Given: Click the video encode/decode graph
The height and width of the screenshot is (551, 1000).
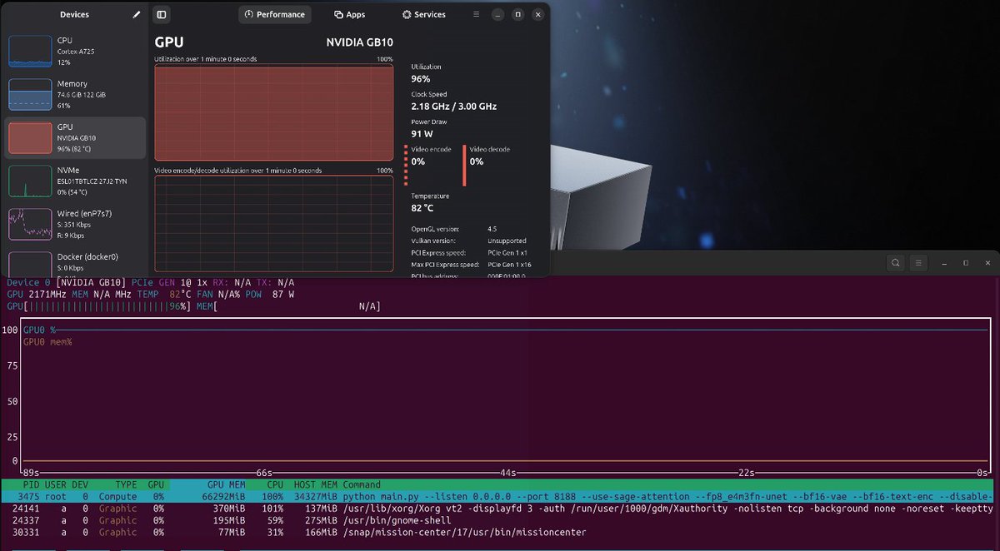Looking at the screenshot, I should coord(273,223).
